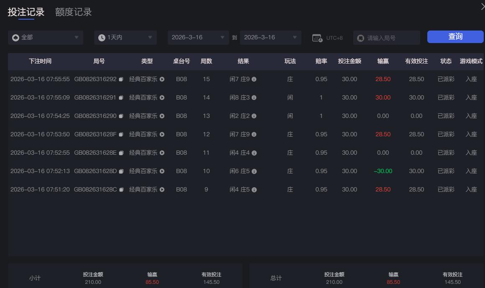Click the 小计 subtotal 输赢 amount 85.50
The height and width of the screenshot is (288, 485).
151,282
